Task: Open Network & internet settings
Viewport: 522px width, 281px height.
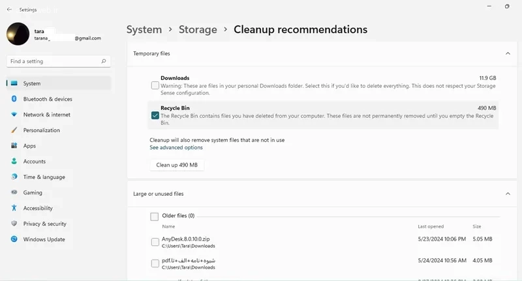Action: 59,114
